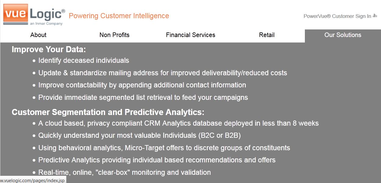Open the Non Profits menu
Image resolution: width=381 pixels, height=183 pixels.
pyautogui.click(x=115, y=35)
